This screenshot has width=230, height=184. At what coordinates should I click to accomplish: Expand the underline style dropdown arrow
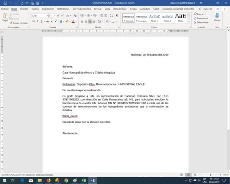coord(44,21)
